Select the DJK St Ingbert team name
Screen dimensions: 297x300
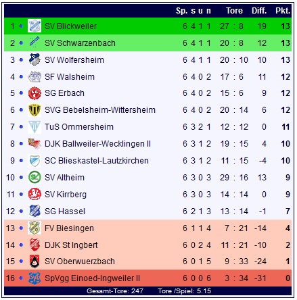tap(71, 245)
